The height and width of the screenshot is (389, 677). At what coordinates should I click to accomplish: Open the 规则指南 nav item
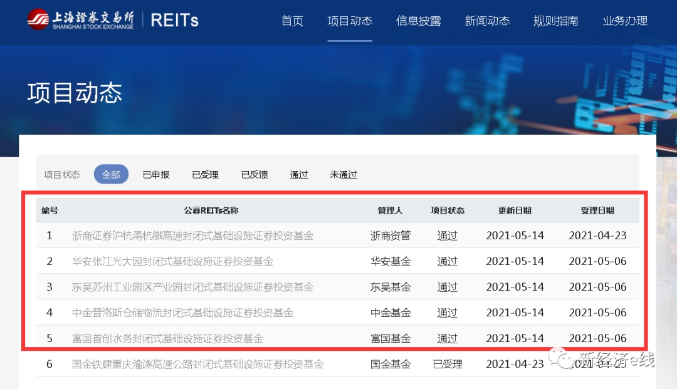(555, 21)
